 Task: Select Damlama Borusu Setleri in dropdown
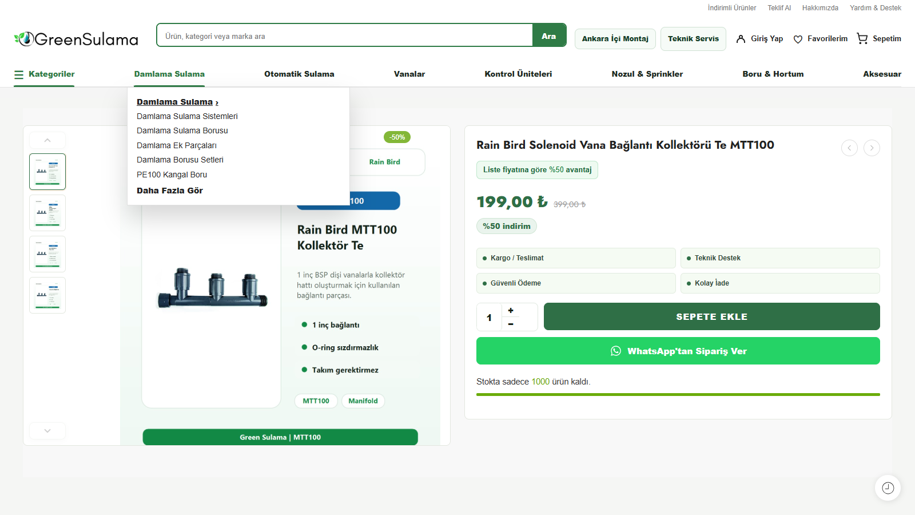180,160
